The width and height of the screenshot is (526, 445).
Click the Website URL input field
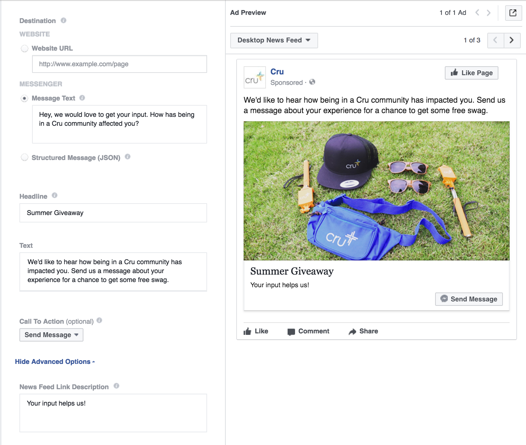pos(120,64)
